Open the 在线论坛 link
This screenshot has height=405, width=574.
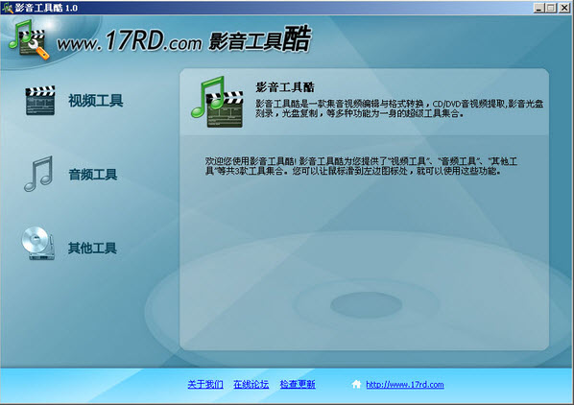(x=251, y=384)
